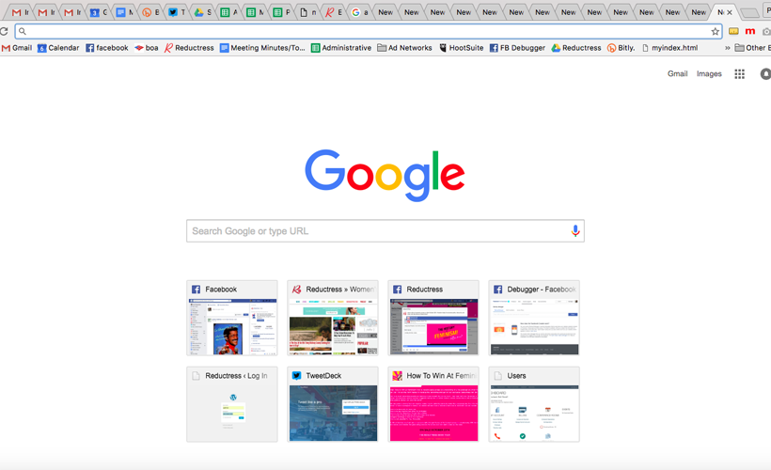Screen dimensions: 771x470
Task: Open the TweetDeck most-visited thumbnail
Action: [333, 404]
